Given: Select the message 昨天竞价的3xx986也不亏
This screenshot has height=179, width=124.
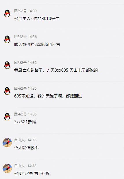Looking at the screenshot, I should [37, 44].
